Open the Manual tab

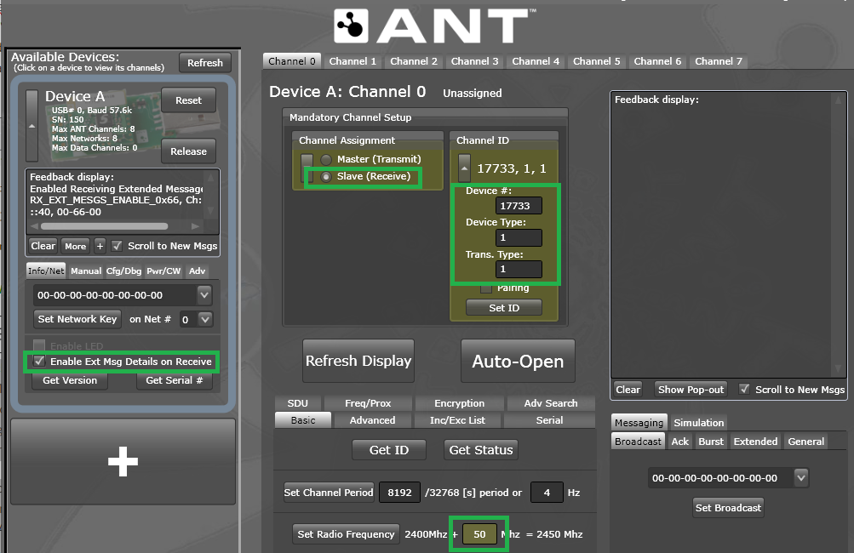tap(85, 271)
